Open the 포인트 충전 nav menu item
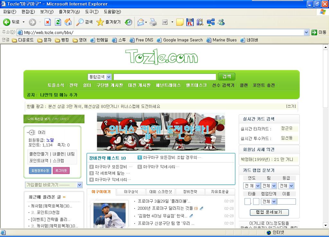The height and width of the screenshot is (237, 329). click(264, 85)
